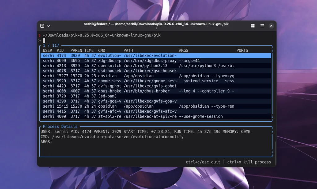Open the hamburger main menu
This screenshot has height=189, width=317.
pyautogui.click(x=262, y=26)
